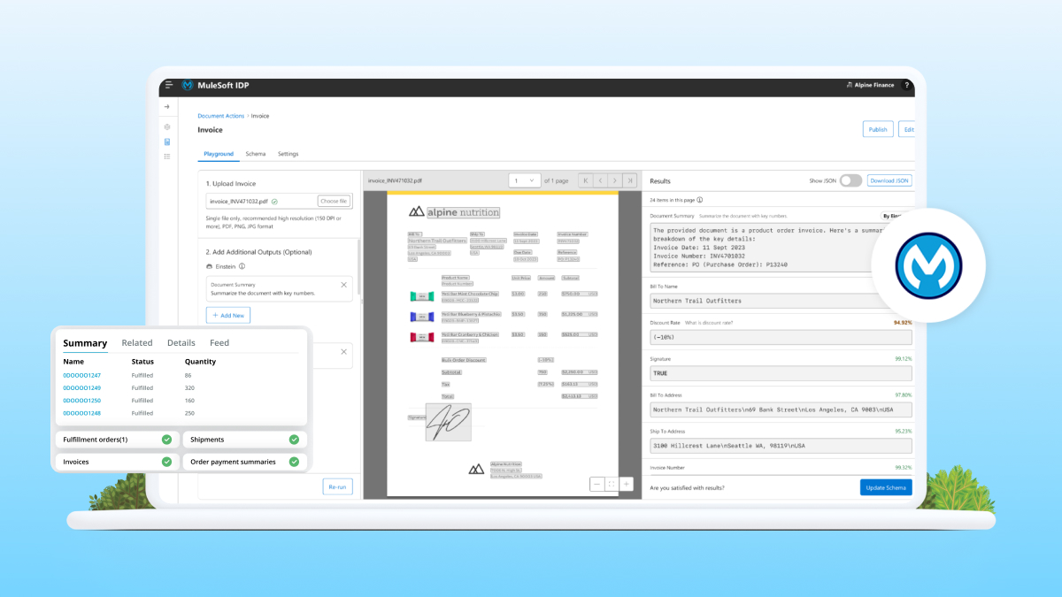This screenshot has width=1062, height=597.
Task: Zoom in on the invoice preview
Action: point(627,484)
